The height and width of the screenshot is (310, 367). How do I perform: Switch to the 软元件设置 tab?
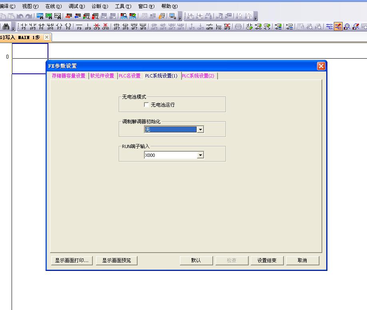[102, 76]
